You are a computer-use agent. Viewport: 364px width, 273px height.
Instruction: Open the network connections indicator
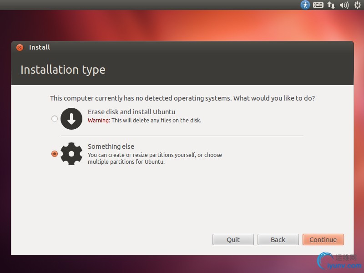(x=331, y=5)
